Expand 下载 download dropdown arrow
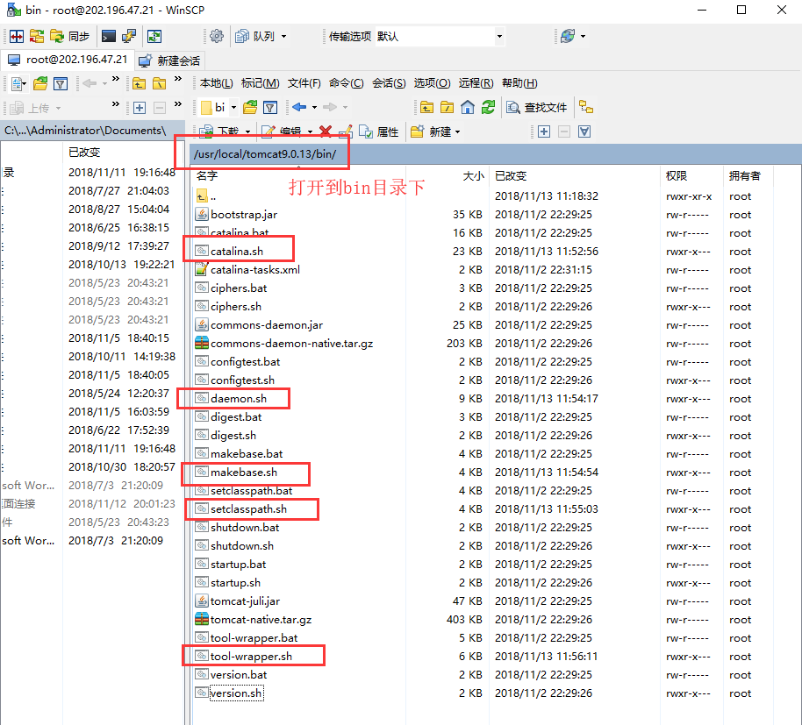 pos(247,131)
